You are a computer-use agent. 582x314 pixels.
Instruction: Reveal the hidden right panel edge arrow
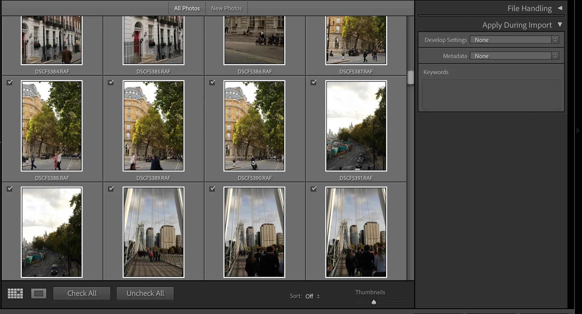578,131
